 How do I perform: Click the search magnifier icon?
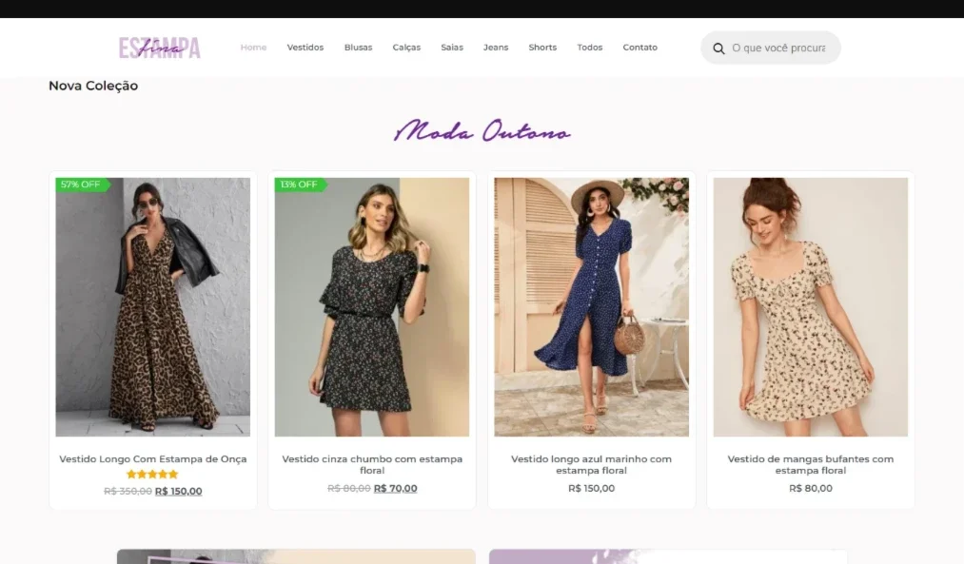point(718,48)
